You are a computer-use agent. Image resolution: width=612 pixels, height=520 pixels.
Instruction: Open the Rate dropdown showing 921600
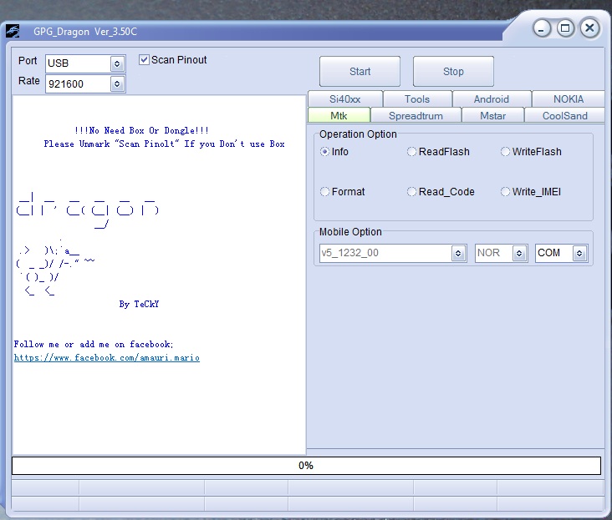coord(117,83)
